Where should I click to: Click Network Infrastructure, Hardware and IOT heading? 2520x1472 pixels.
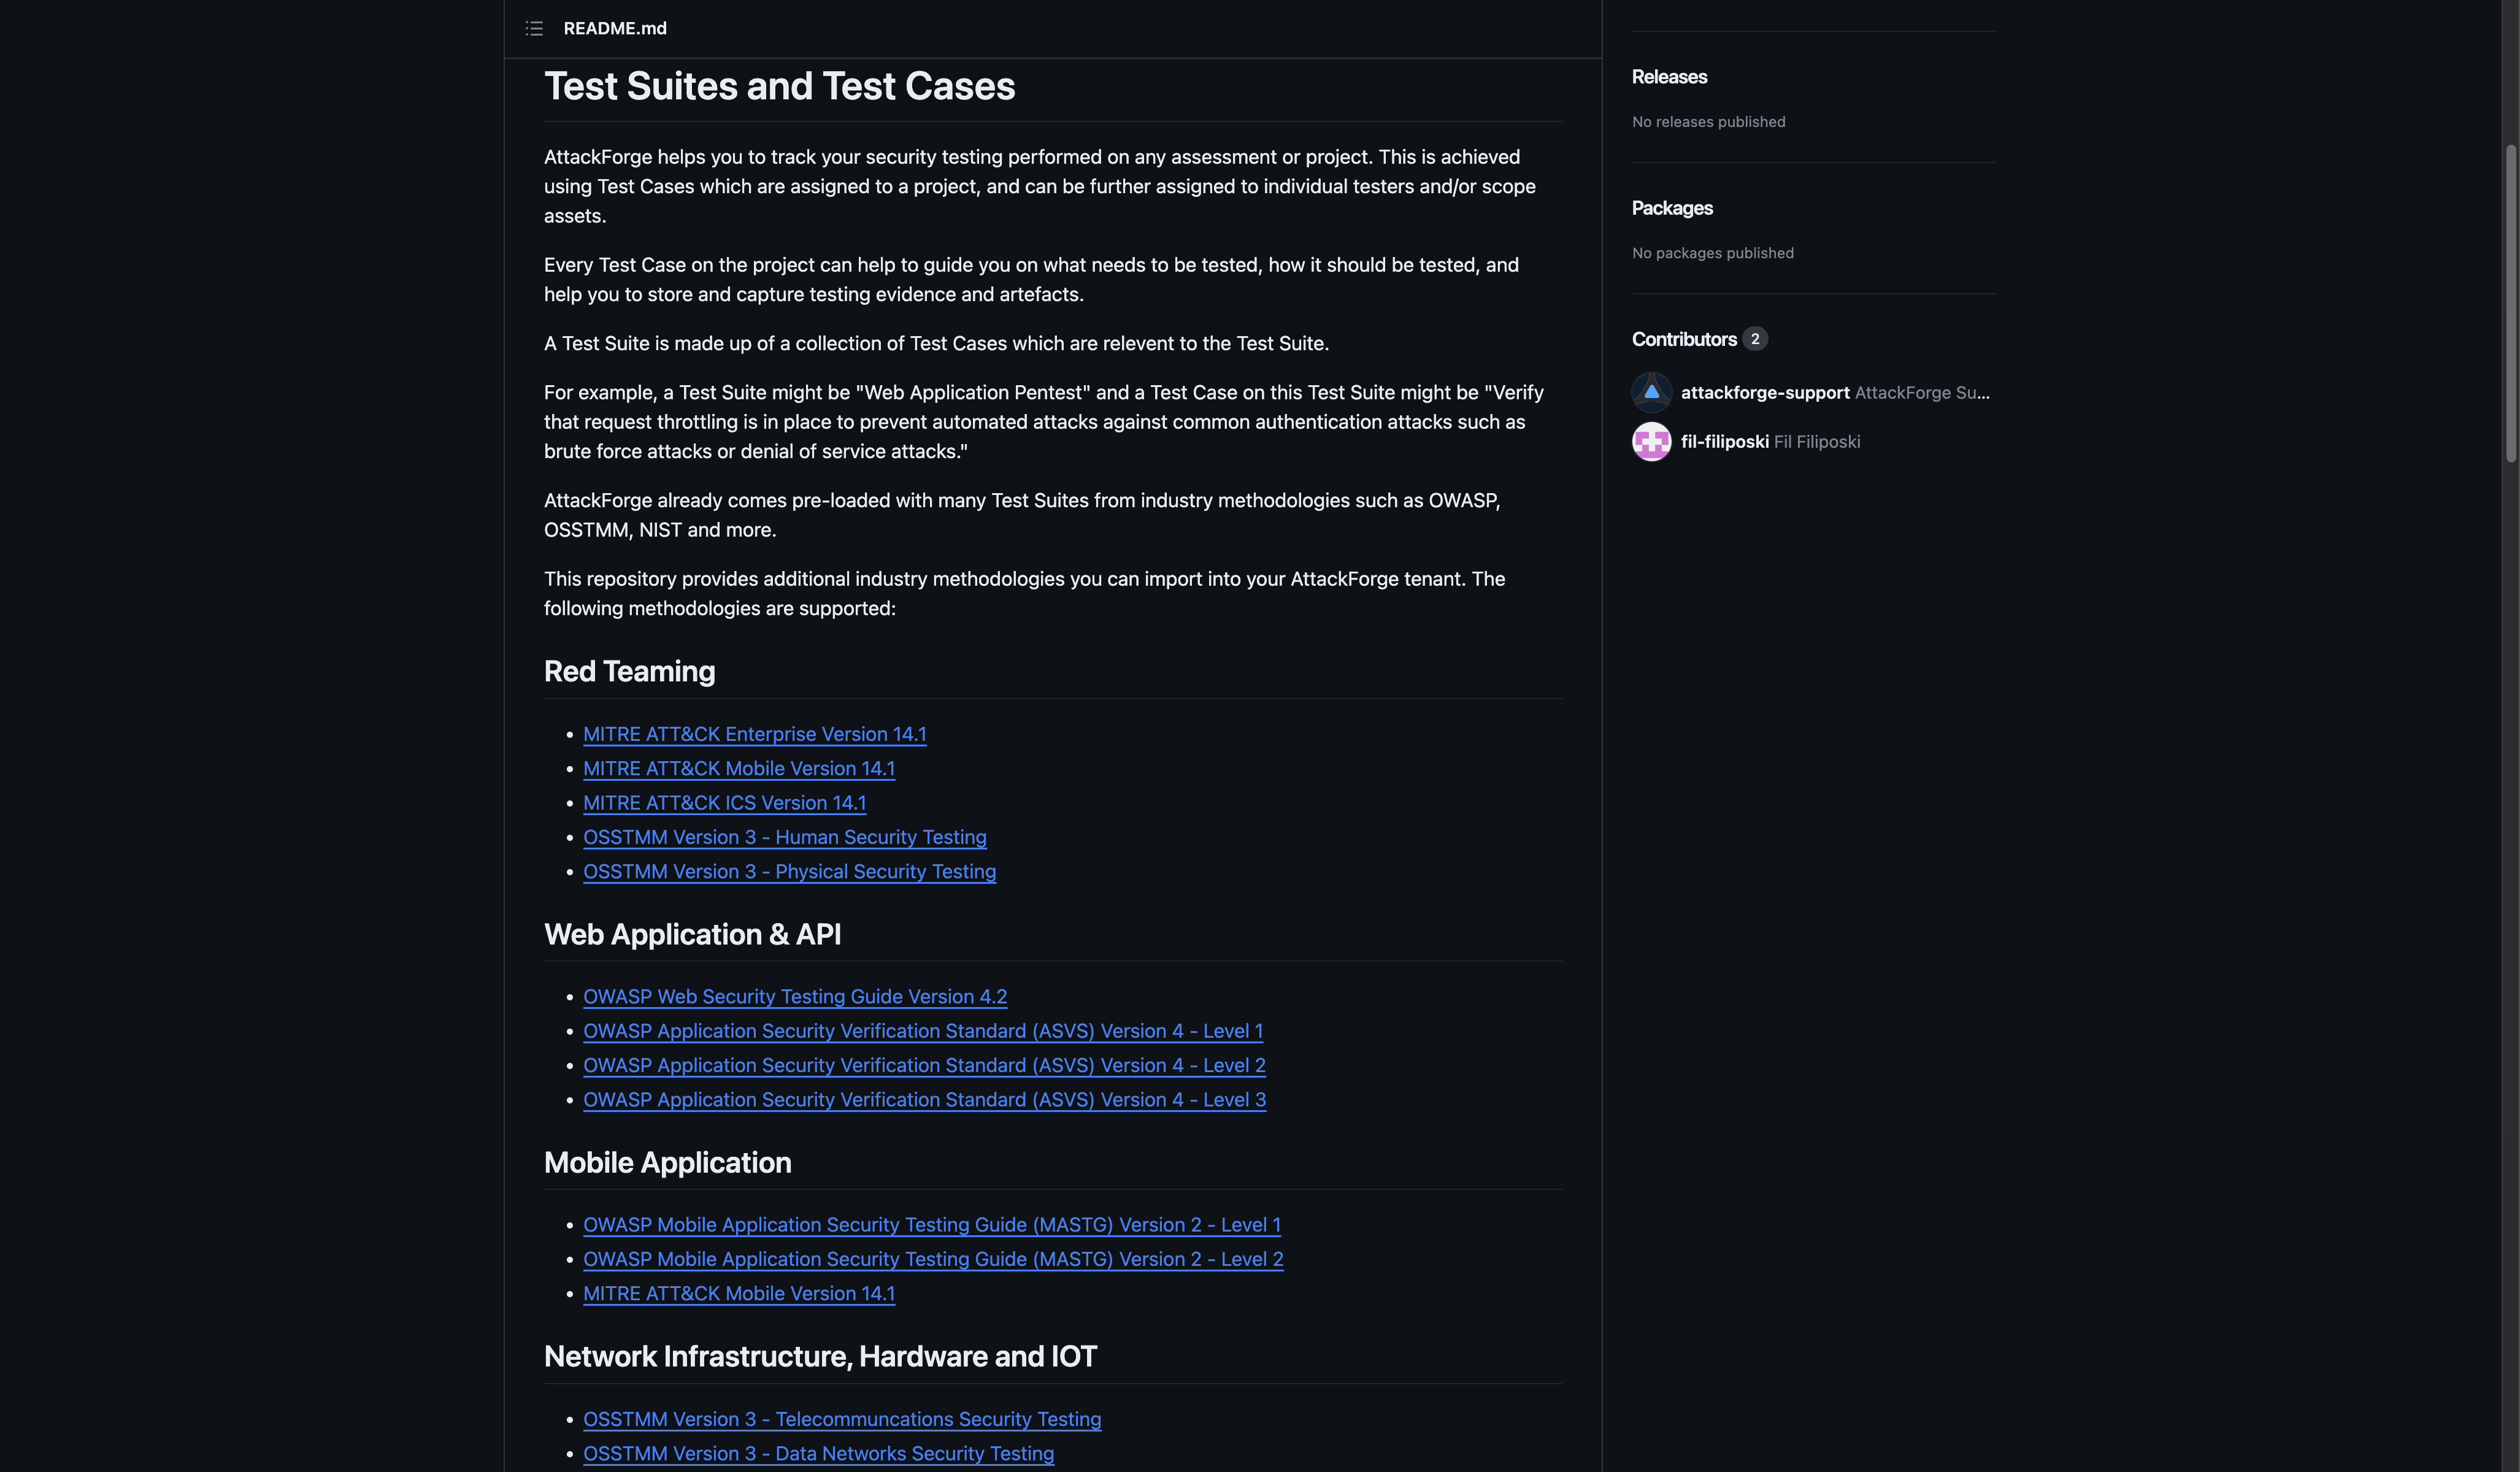click(x=820, y=1356)
